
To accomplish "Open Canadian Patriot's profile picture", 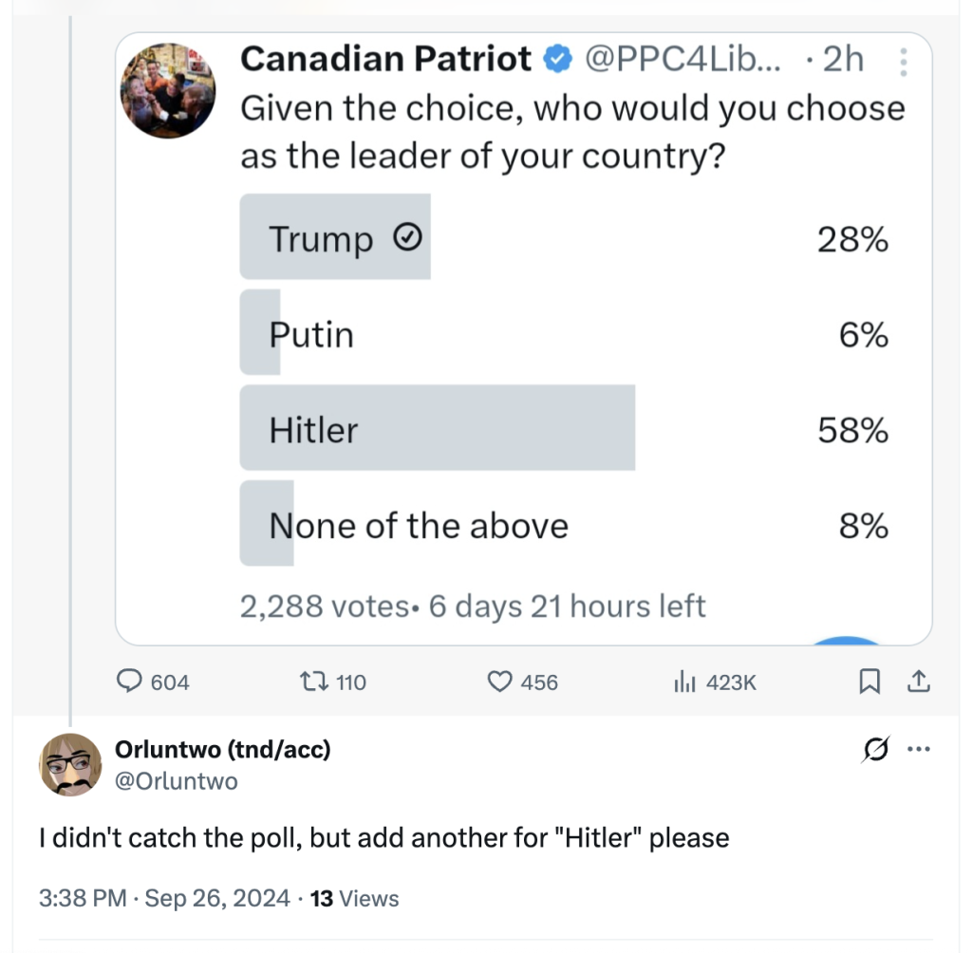I will point(168,90).
